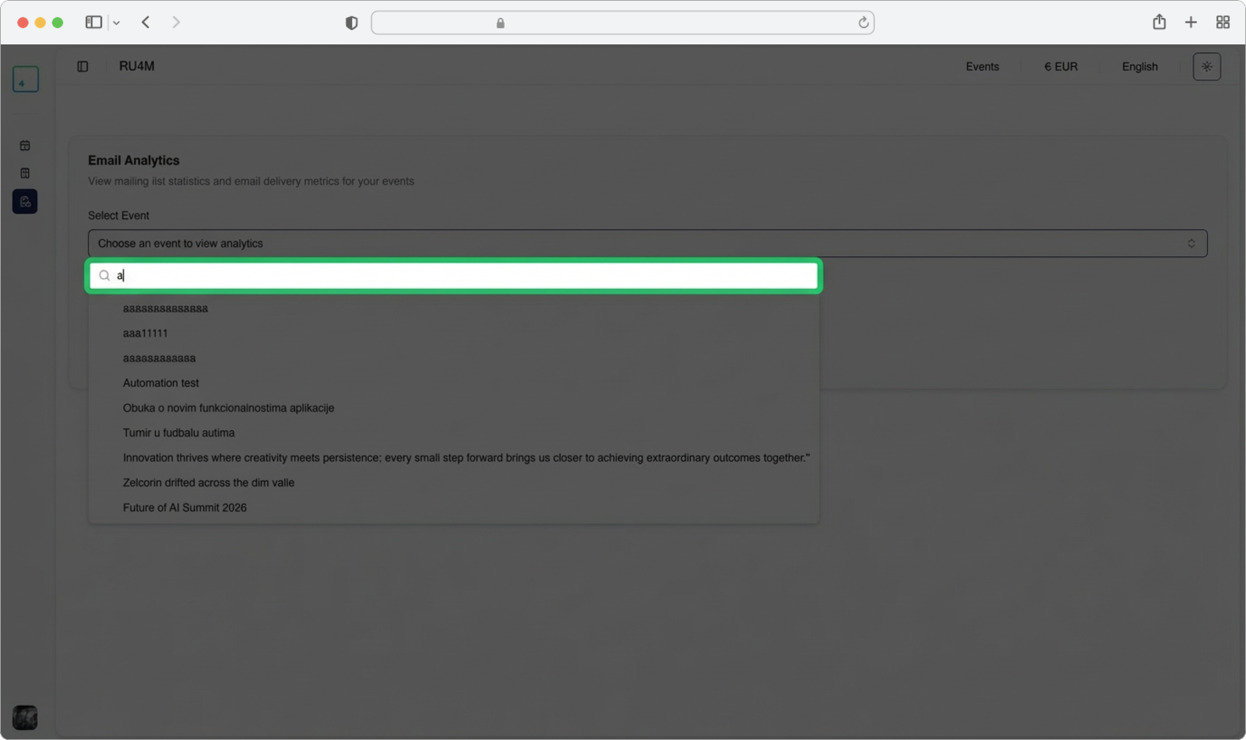
Task: Click the RU4M logo at sidebar top
Action: (25, 79)
